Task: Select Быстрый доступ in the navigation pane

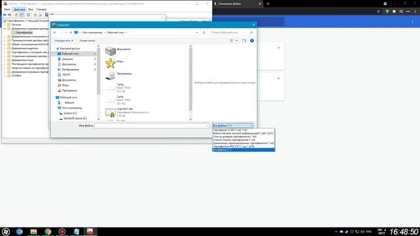Action: (70, 49)
